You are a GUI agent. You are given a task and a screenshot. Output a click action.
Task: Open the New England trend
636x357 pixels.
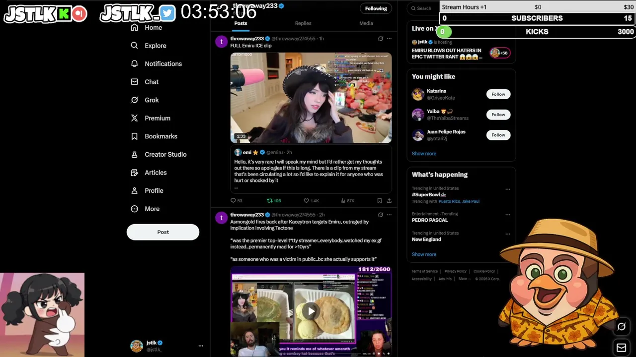tap(426, 239)
